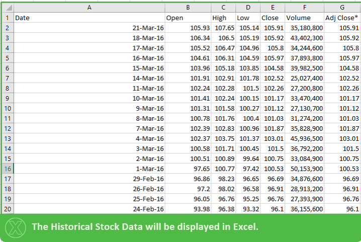Select date cell 3-Mar-16
The height and width of the screenshot is (242, 361).
[89, 148]
